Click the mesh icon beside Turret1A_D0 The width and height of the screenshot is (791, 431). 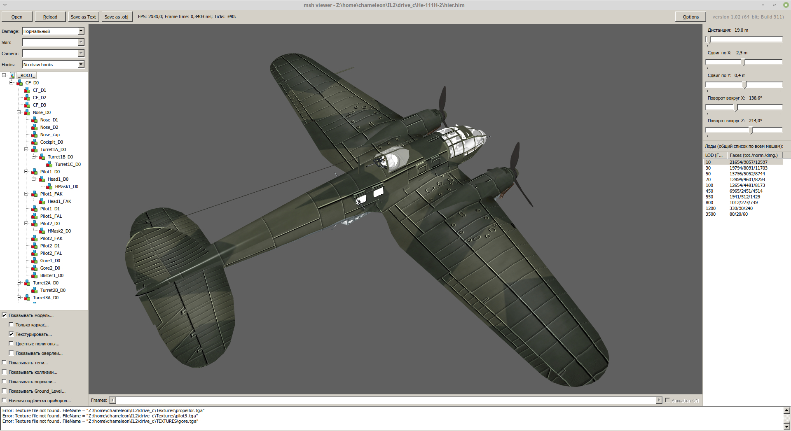(35, 149)
